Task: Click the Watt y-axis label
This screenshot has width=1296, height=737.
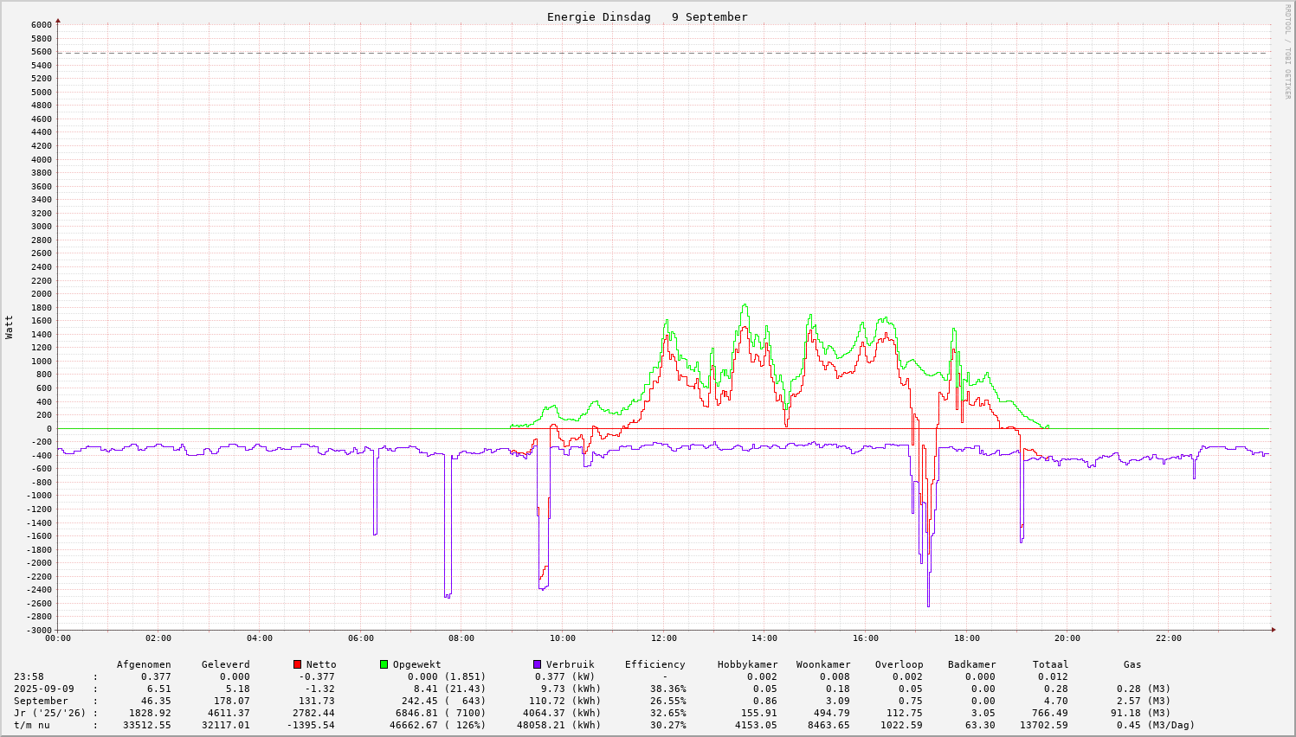Action: tap(10, 327)
